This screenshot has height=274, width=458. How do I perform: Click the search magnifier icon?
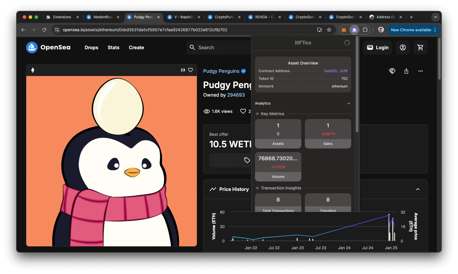click(192, 47)
